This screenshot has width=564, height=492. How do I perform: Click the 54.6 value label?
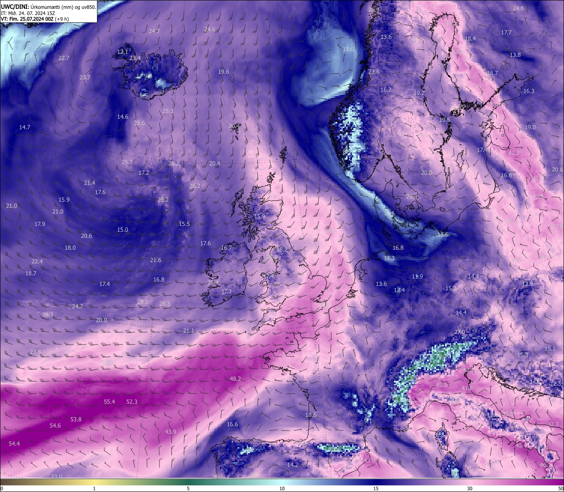[55, 425]
